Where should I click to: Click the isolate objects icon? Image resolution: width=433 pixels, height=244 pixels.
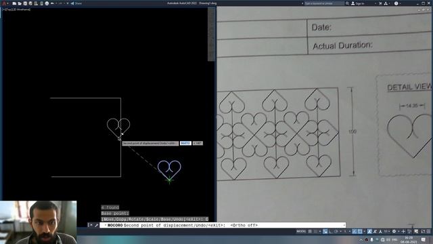click(409, 231)
